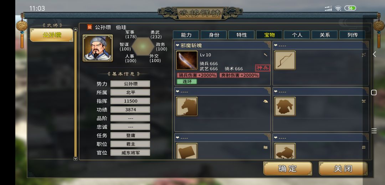
Task: Select the empty horse mount slot
Action: click(186, 107)
